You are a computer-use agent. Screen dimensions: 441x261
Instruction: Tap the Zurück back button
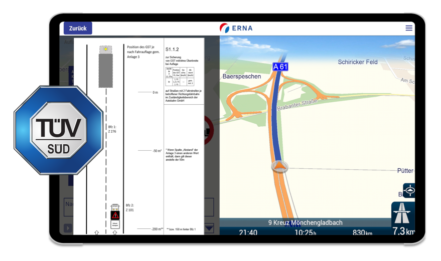[x=78, y=28]
